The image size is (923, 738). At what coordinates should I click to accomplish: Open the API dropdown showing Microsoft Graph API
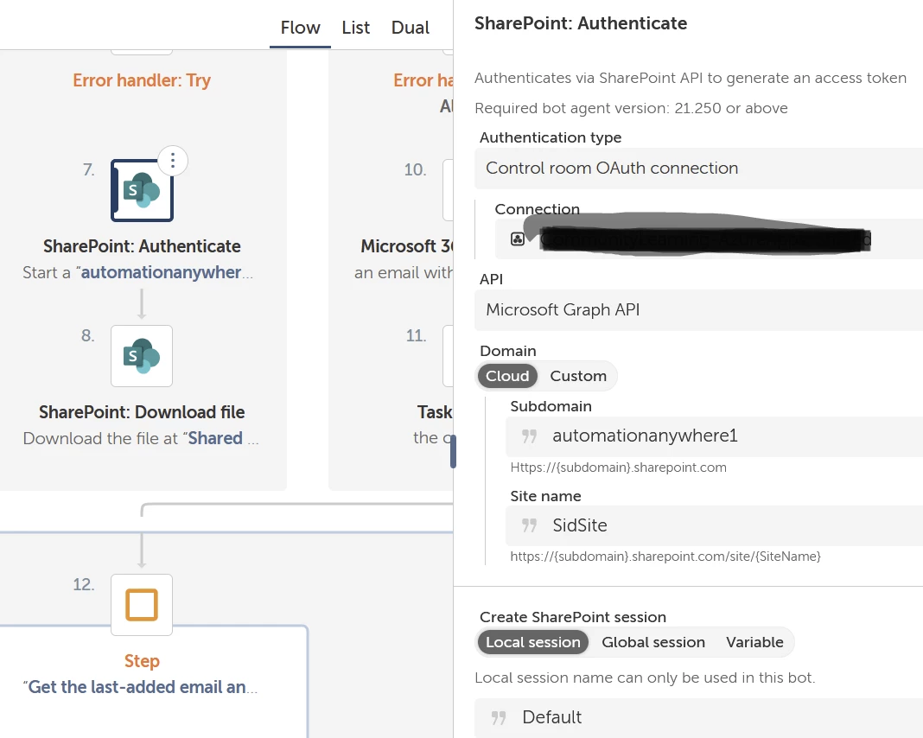click(698, 310)
